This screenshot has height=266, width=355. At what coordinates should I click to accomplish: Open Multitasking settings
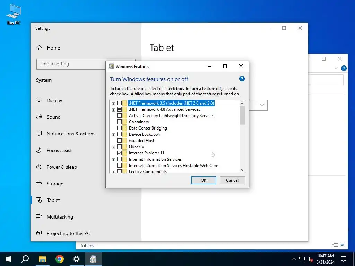[x=60, y=217]
